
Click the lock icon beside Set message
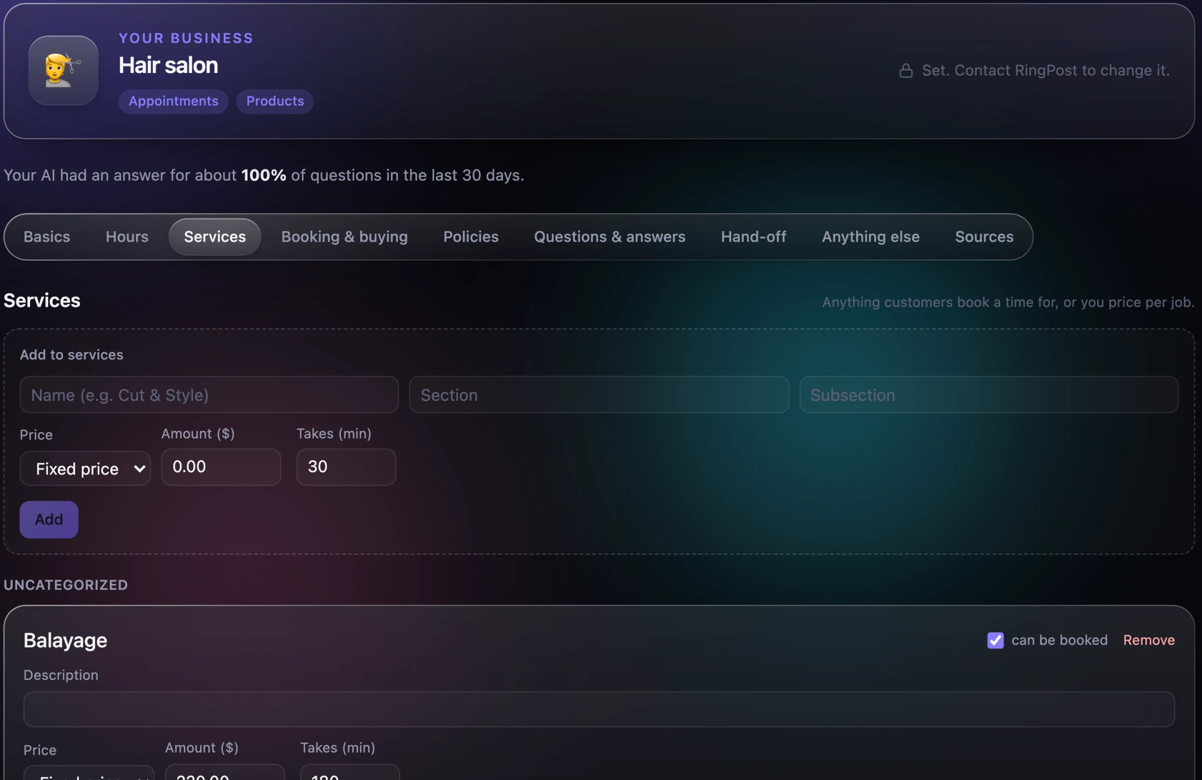tap(906, 71)
